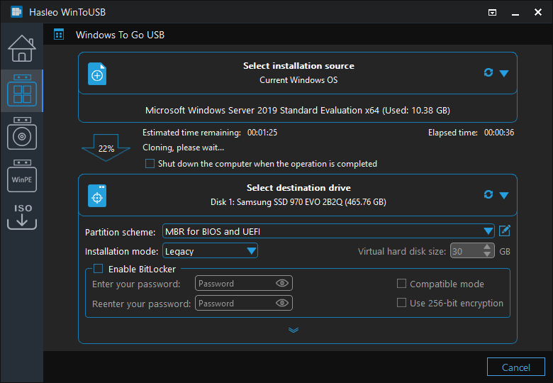
Task: Click the Samsung SSD 970 EVO disk text
Action: 298,202
